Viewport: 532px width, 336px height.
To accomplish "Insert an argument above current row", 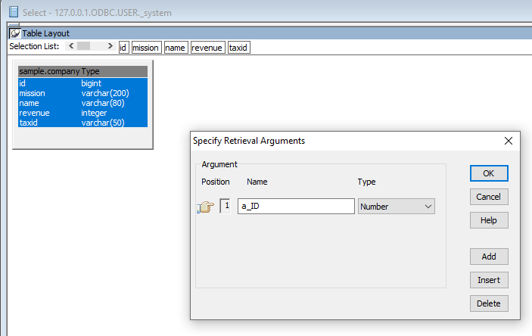I will pos(488,280).
